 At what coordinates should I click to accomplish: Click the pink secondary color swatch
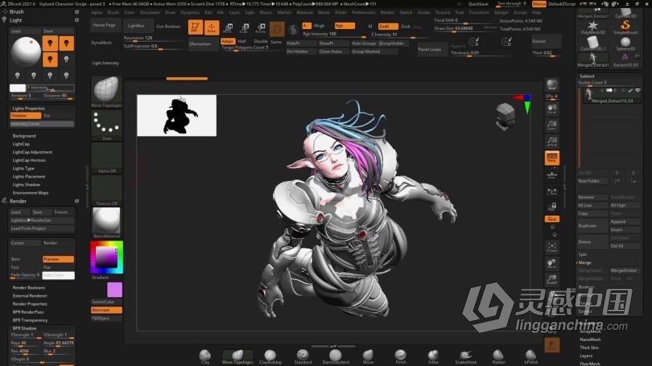(x=114, y=290)
